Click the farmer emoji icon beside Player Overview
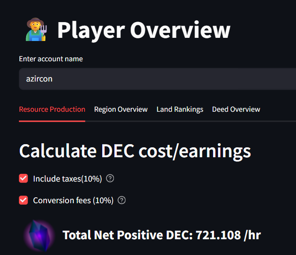This screenshot has height=255, width=296. (x=36, y=29)
